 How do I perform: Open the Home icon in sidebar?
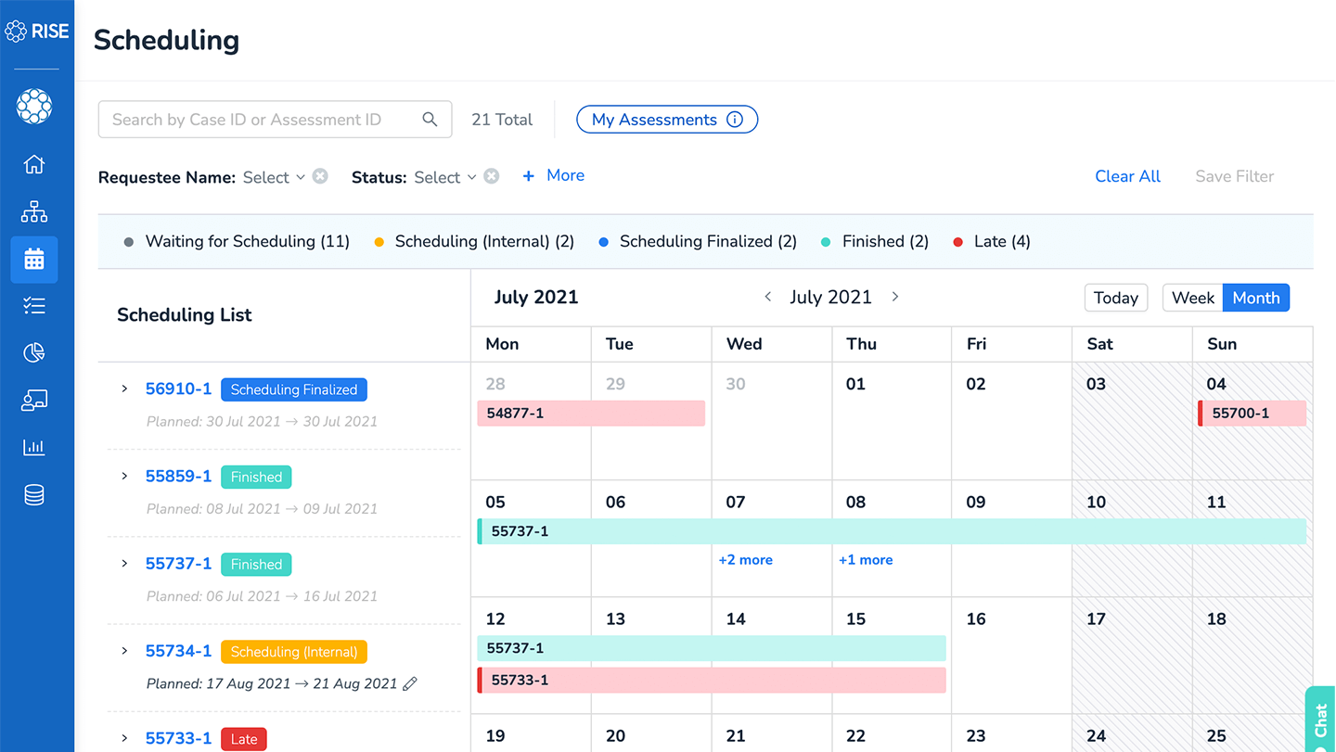point(34,165)
